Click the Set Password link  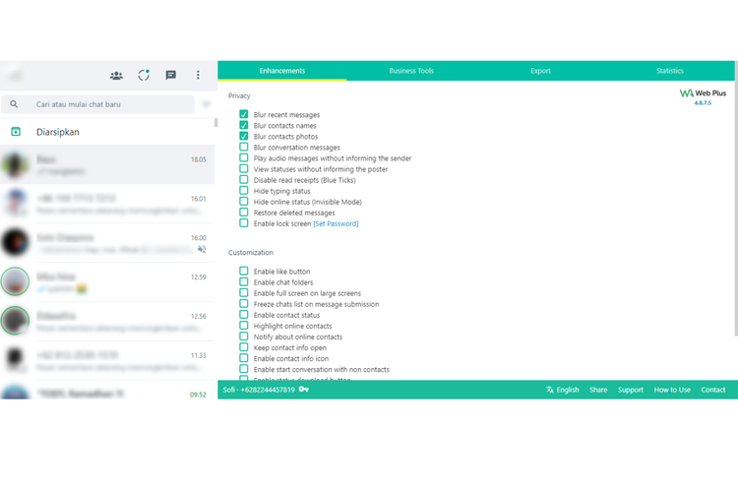tap(336, 223)
